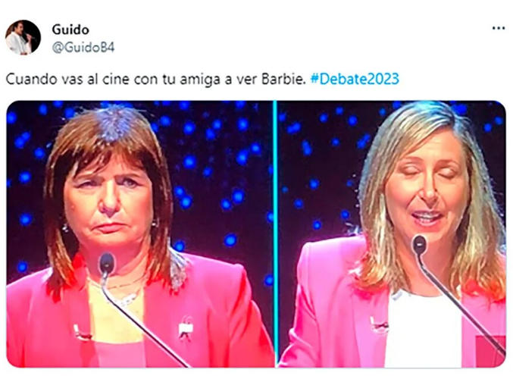This screenshot has height=379, width=513.
Task: Open the three-dot more options menu
Action: tap(499, 29)
